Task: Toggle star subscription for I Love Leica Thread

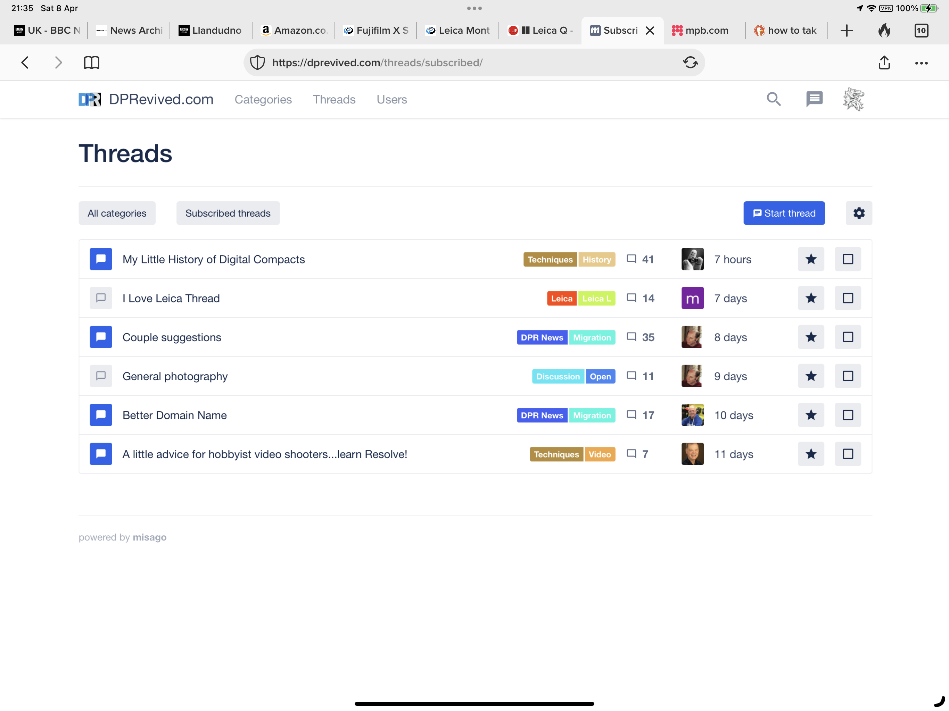Action: 810,298
